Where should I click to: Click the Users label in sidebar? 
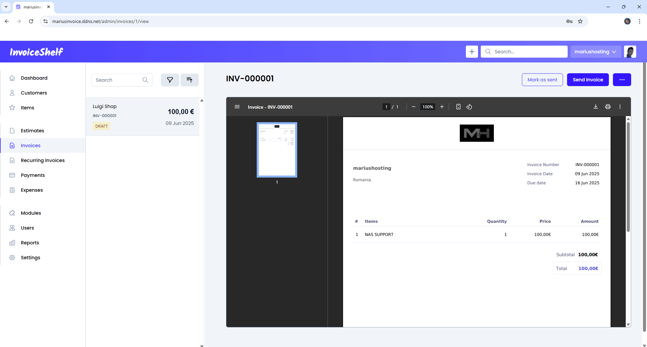(x=27, y=228)
